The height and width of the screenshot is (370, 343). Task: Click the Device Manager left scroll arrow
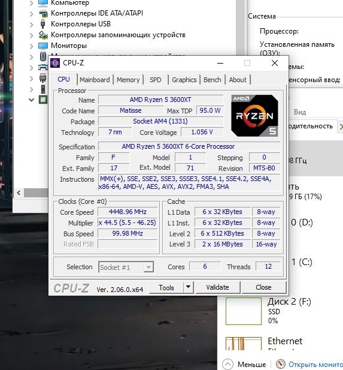pyautogui.click(x=19, y=192)
